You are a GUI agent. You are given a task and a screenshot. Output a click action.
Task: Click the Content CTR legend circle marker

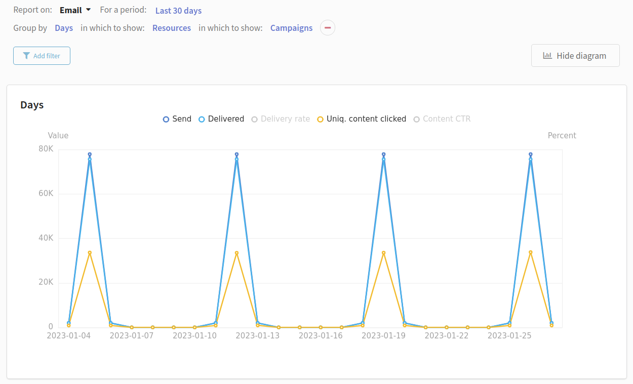(x=416, y=119)
